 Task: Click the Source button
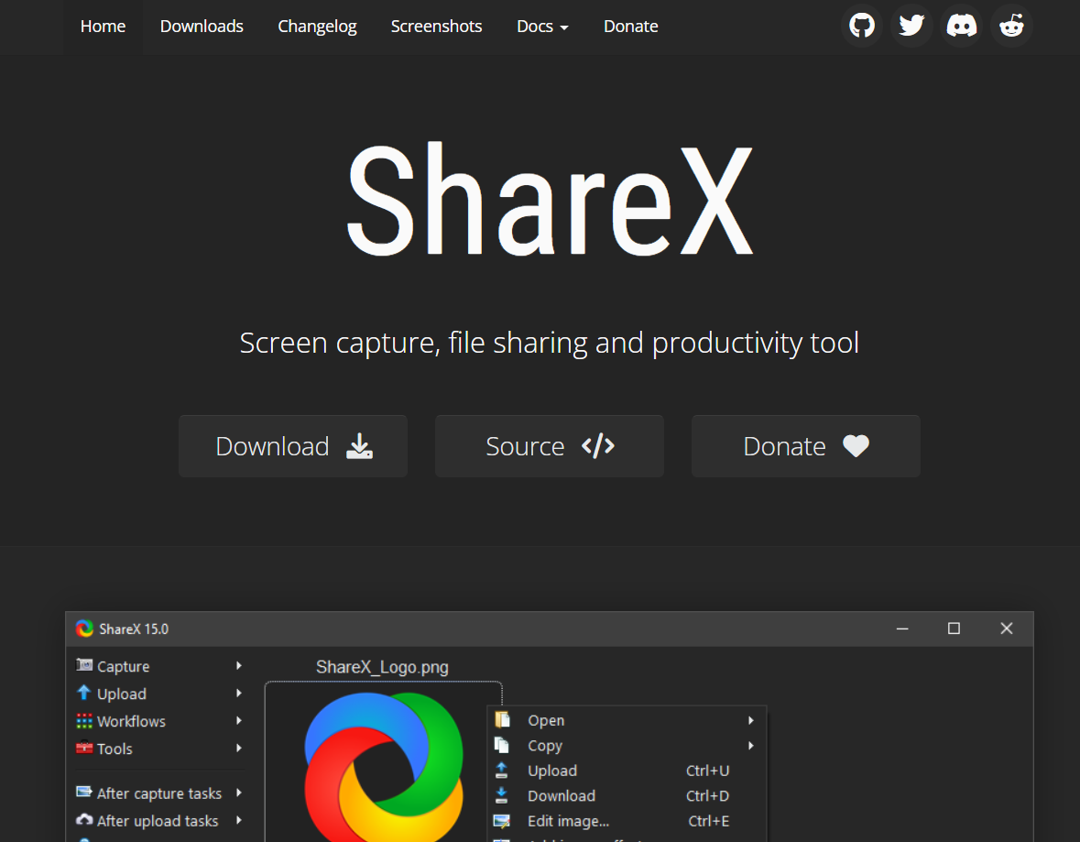coord(549,446)
